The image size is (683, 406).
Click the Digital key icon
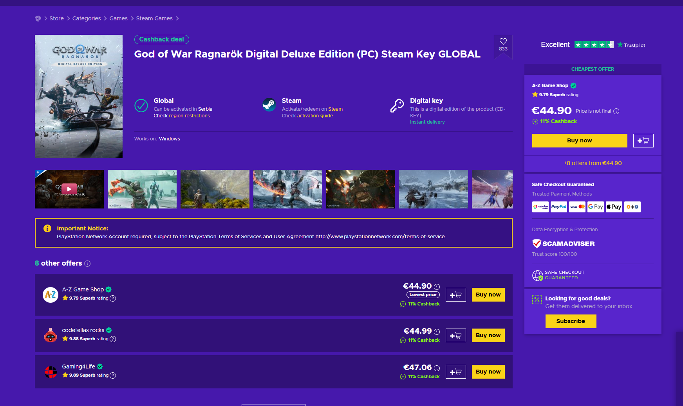click(397, 106)
